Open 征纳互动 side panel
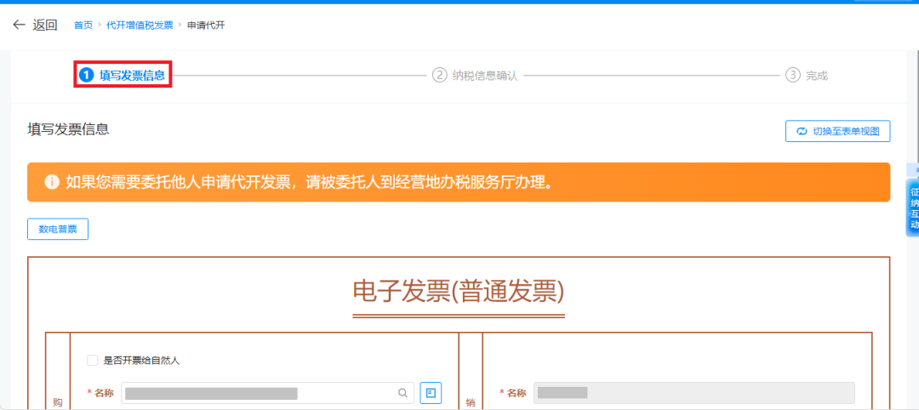Screen dimensions: 919x410 [x=913, y=208]
